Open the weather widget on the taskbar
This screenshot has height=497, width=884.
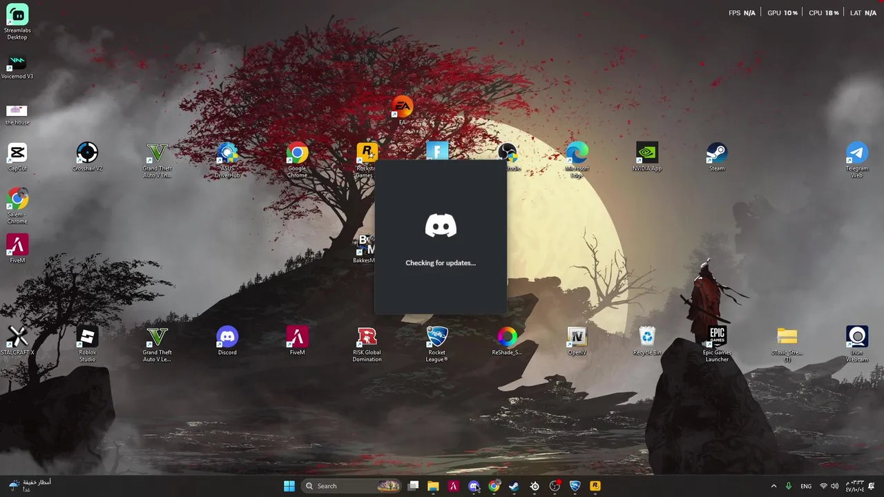click(29, 486)
